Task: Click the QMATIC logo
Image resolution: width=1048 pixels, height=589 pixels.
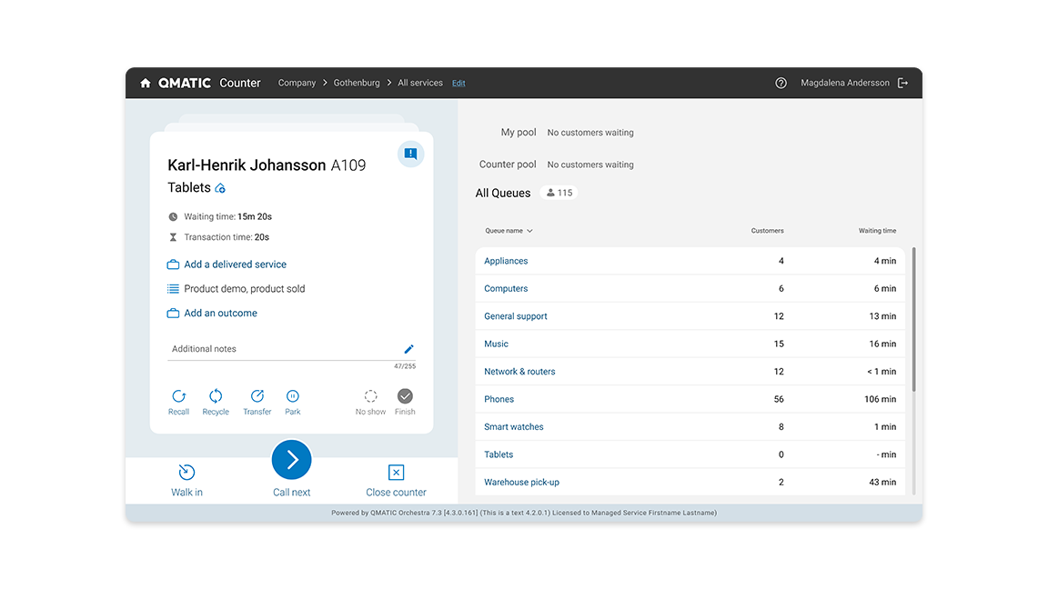Action: (185, 83)
